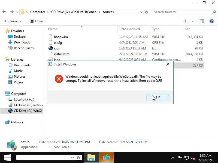Select the install.wim file
The image size is (218, 163).
pyautogui.click(x=62, y=54)
